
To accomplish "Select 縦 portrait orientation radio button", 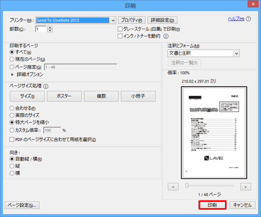I will click(x=12, y=166).
